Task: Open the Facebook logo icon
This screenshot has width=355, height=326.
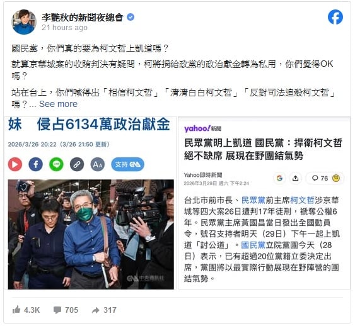Action: 335,17
